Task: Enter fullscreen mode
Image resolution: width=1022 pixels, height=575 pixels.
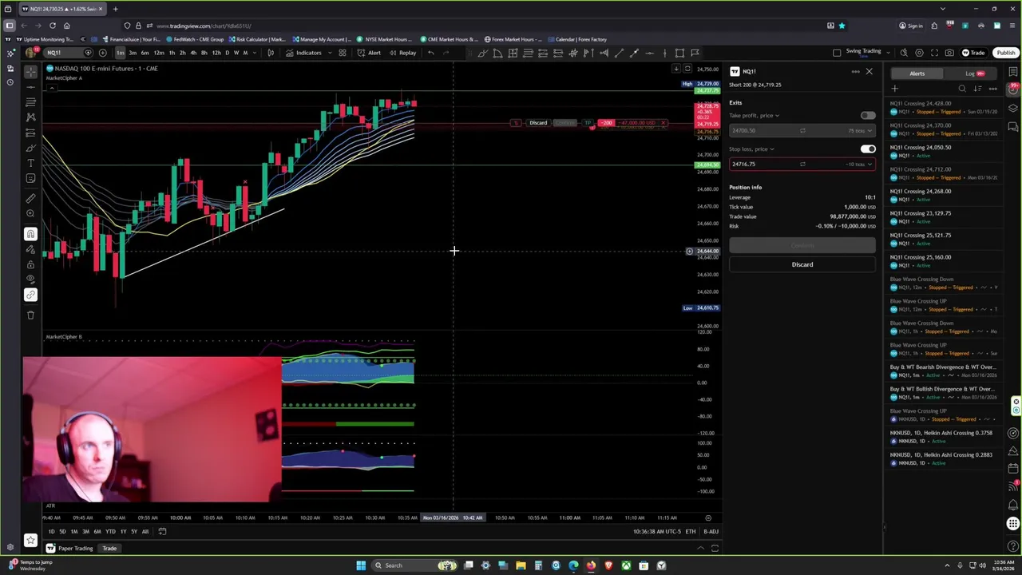Action: click(934, 53)
